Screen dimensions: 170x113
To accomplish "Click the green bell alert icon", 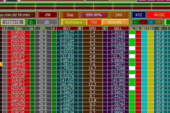I will click(x=136, y=22).
